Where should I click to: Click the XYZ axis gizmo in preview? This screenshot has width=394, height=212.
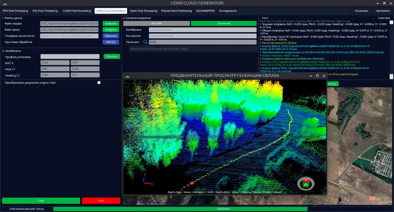coord(146,180)
